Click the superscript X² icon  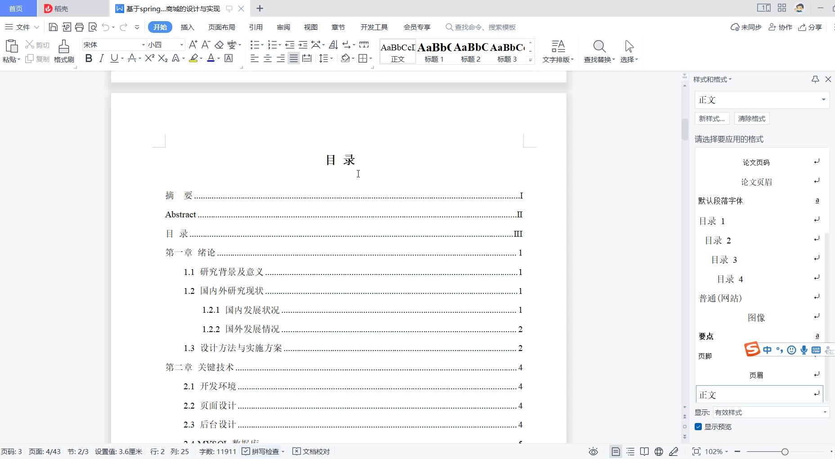click(150, 58)
